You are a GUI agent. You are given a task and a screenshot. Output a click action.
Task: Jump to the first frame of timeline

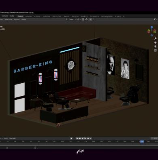(77, 138)
